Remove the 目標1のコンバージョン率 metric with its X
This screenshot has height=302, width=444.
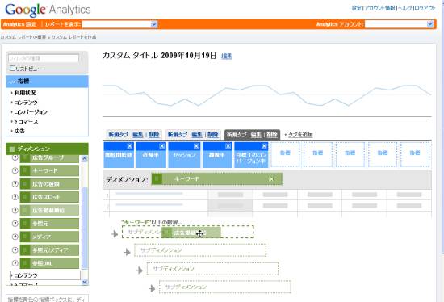[x=264, y=146]
